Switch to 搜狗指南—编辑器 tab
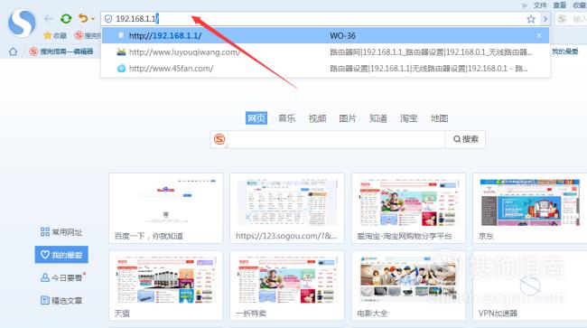Screen dimensions: 587x328 [x=61, y=52]
